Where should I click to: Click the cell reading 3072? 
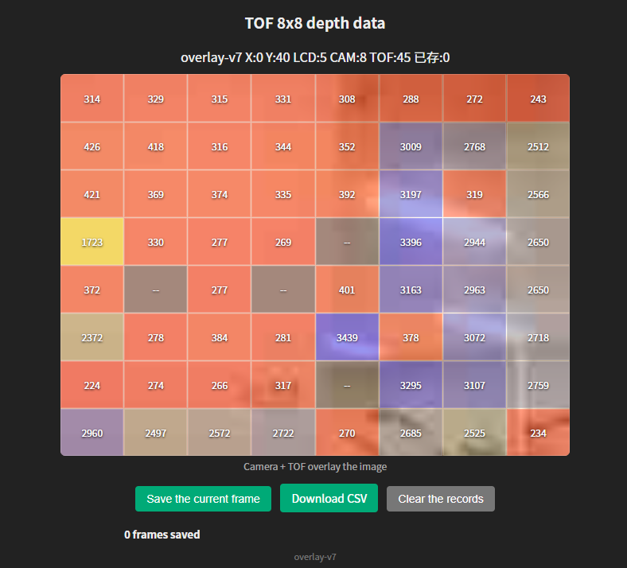click(475, 337)
